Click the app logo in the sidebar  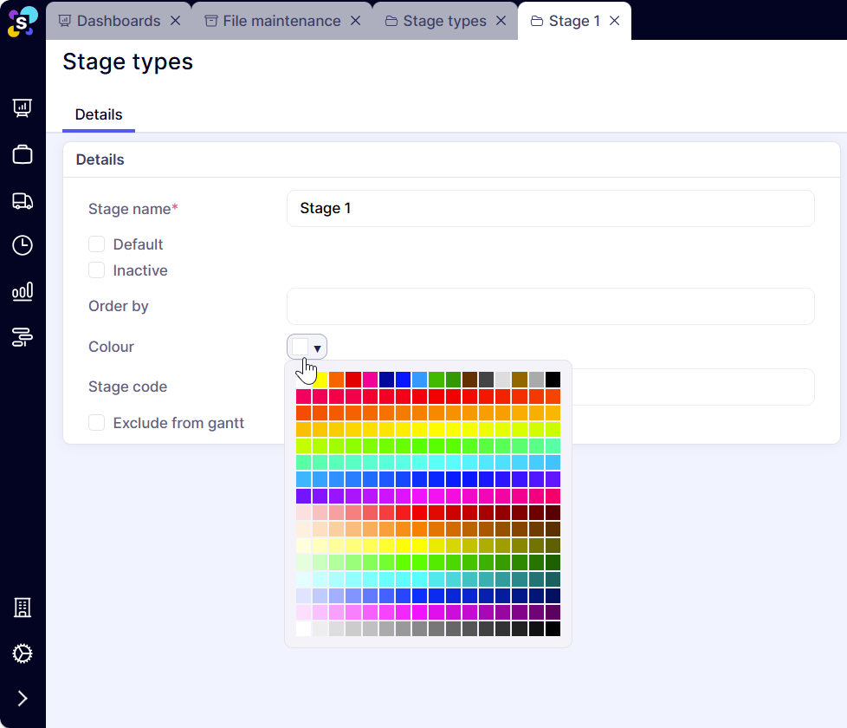(23, 21)
